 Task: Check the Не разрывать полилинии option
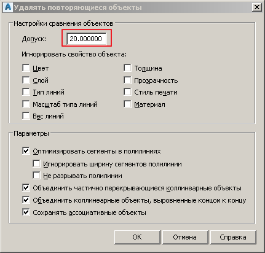36,176
